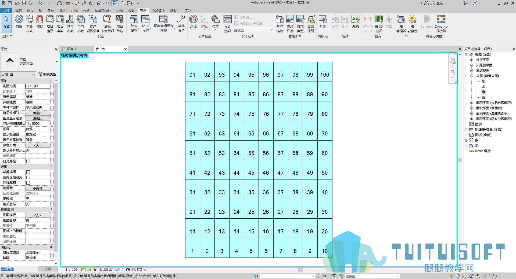The width and height of the screenshot is (516, 279).
Task: Click the Edit Type (编辑类型) button
Action: (47, 74)
